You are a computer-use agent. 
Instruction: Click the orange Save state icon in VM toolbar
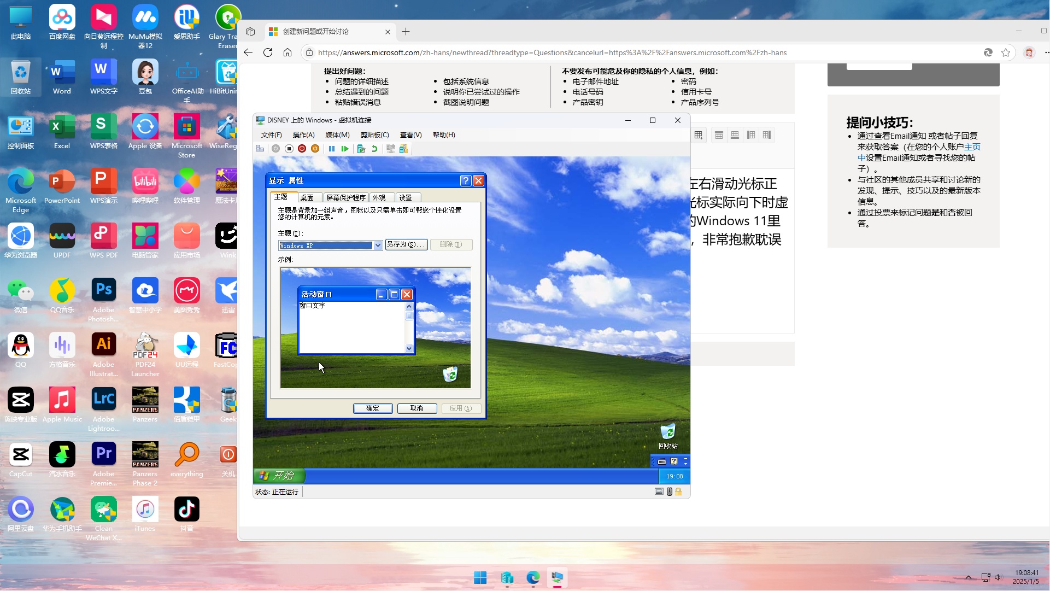pos(315,149)
